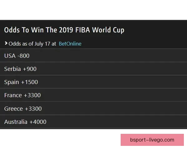Image resolution: width=187 pixels, height=149 pixels.
Task: Select the Australia team name
Action: (x=16, y=122)
